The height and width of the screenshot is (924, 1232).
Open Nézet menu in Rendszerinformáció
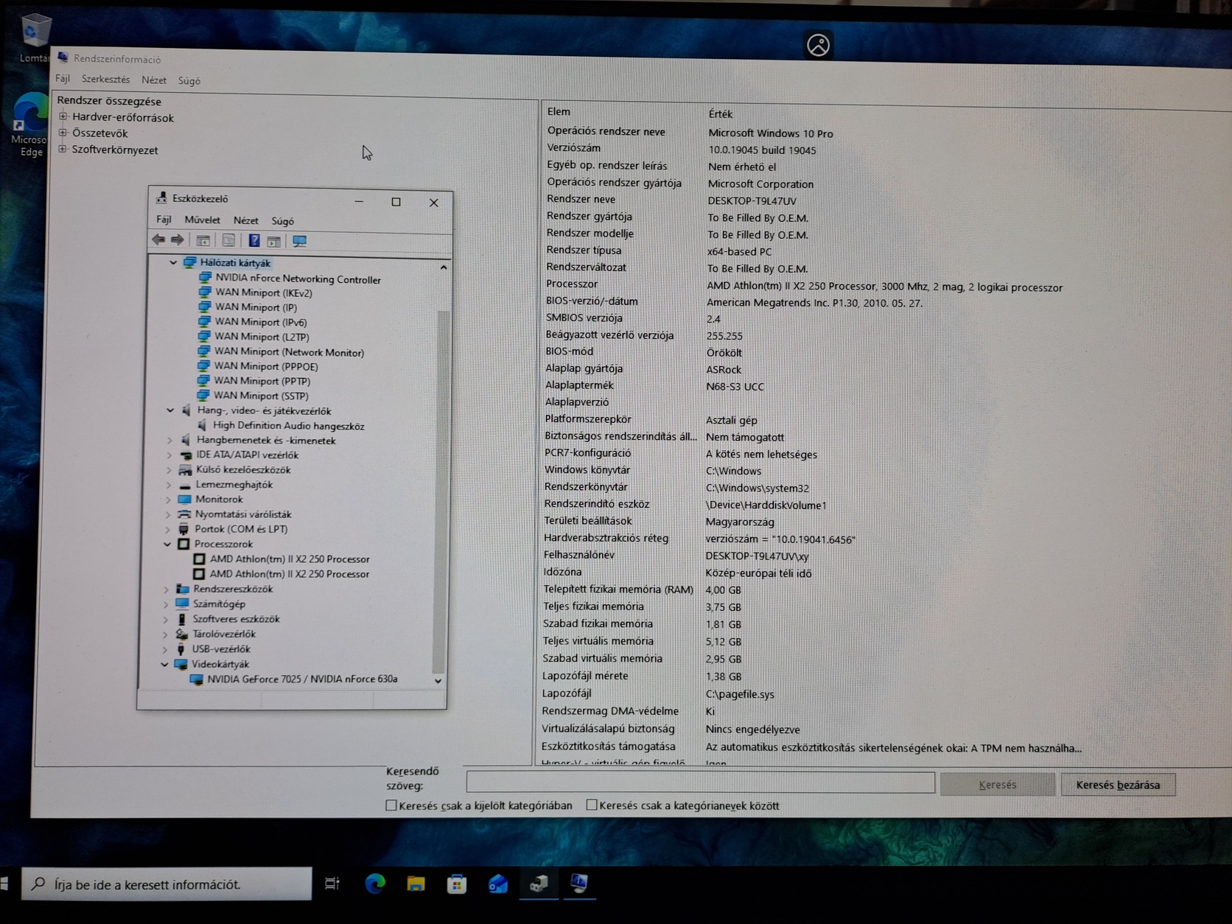tap(154, 80)
